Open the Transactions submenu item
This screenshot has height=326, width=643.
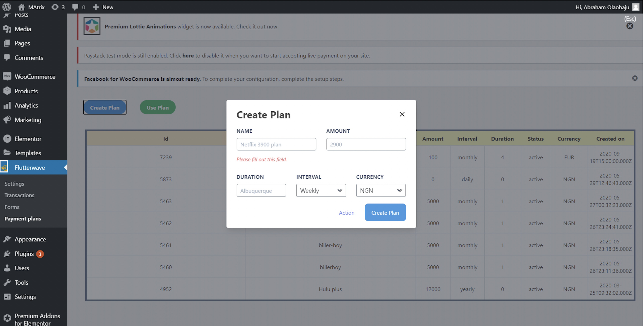[x=19, y=195]
